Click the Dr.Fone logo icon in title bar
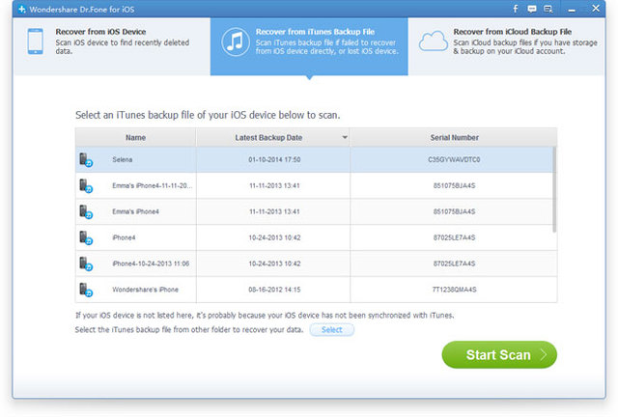 point(22,9)
